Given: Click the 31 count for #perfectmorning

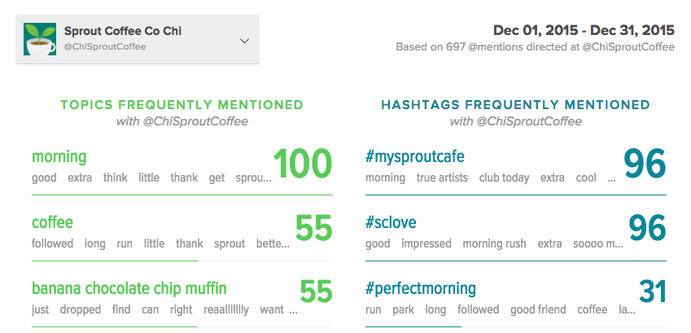Looking at the screenshot, I should pos(652,291).
